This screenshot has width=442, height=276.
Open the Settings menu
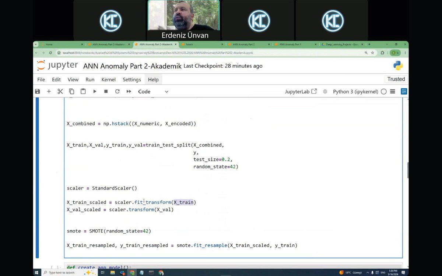132,79
